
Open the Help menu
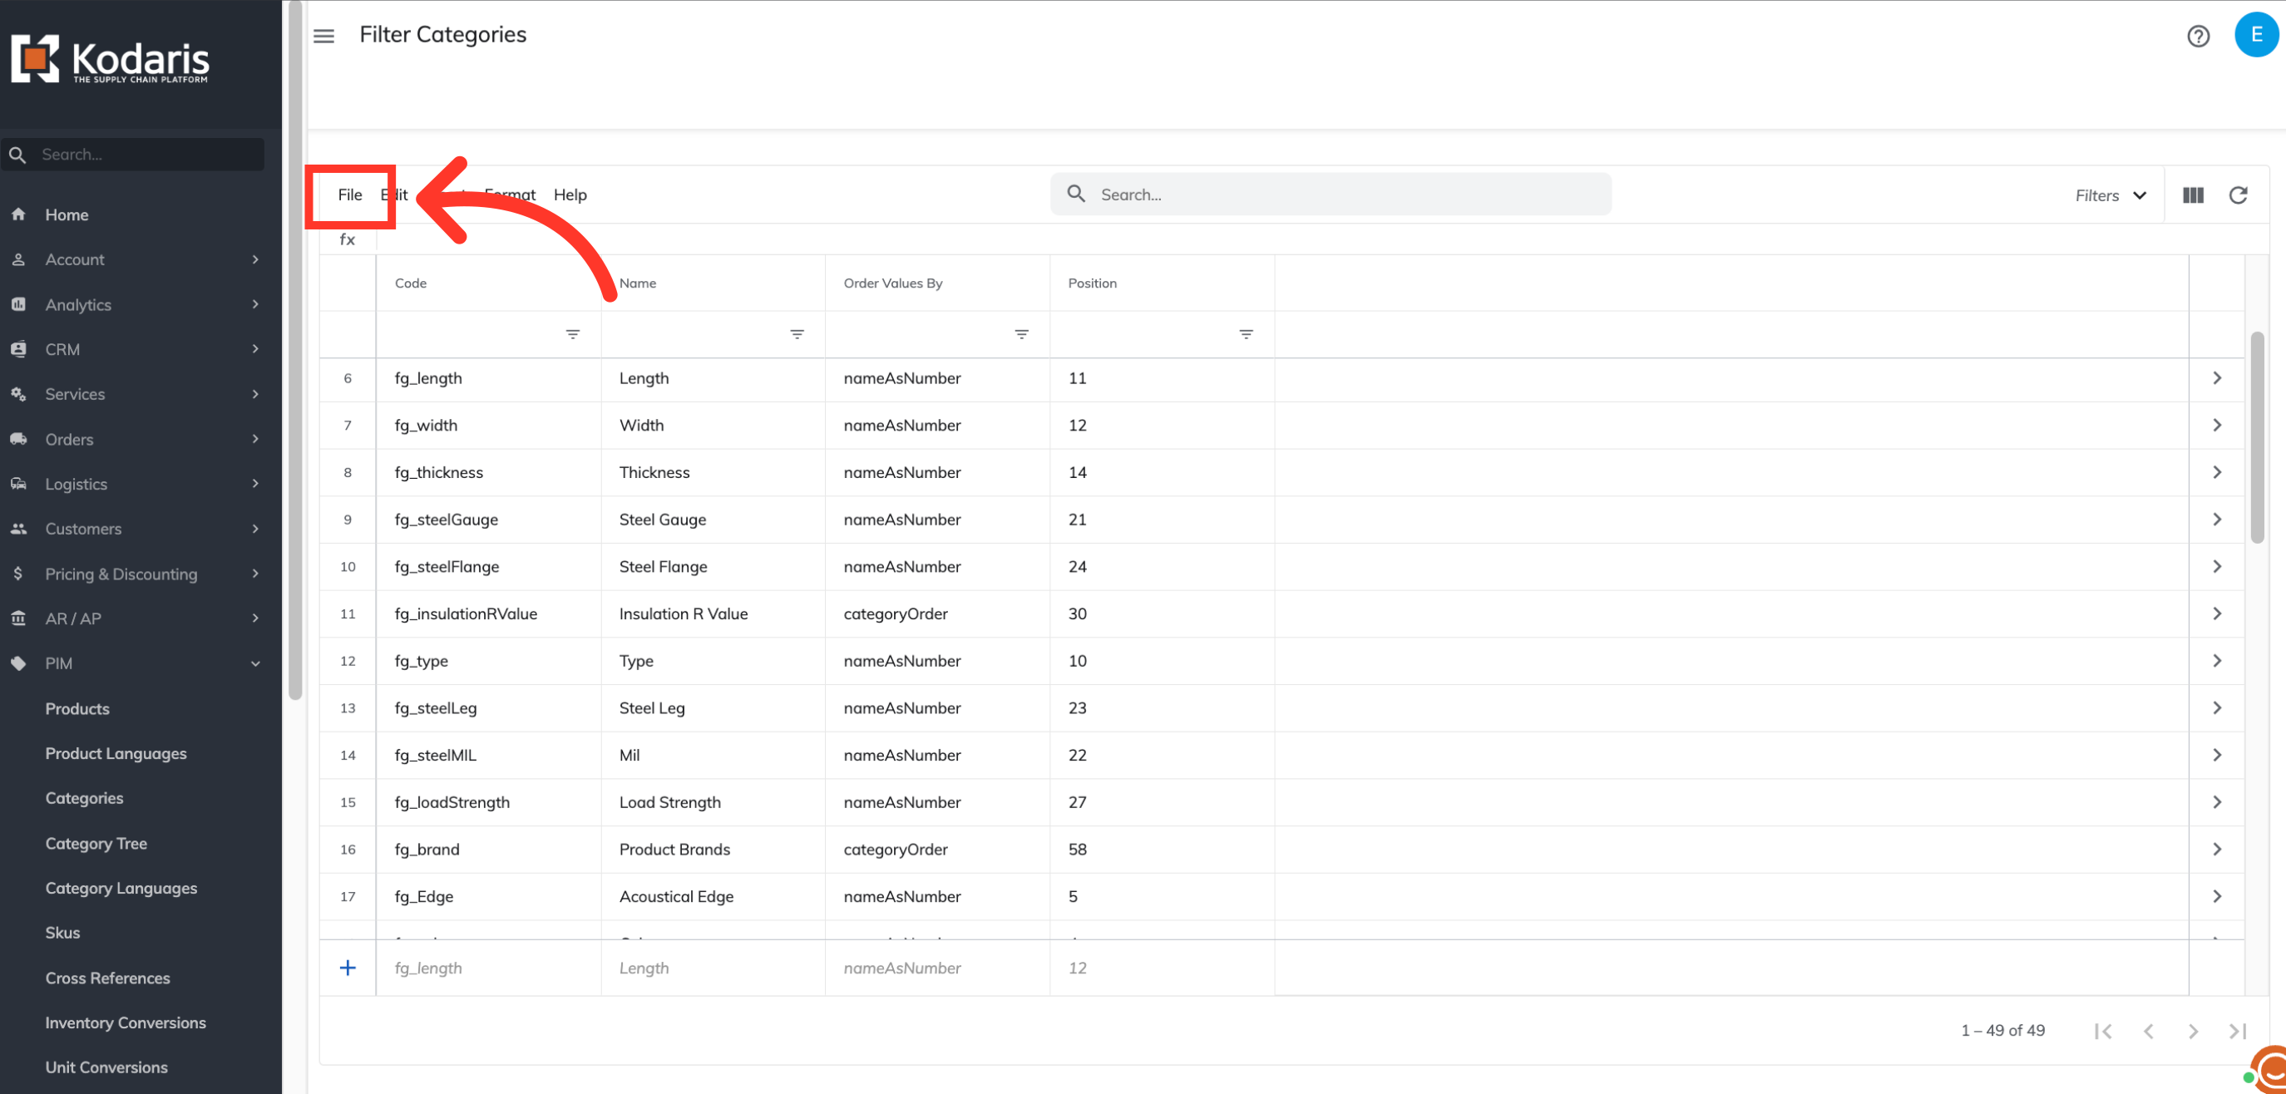click(x=570, y=195)
